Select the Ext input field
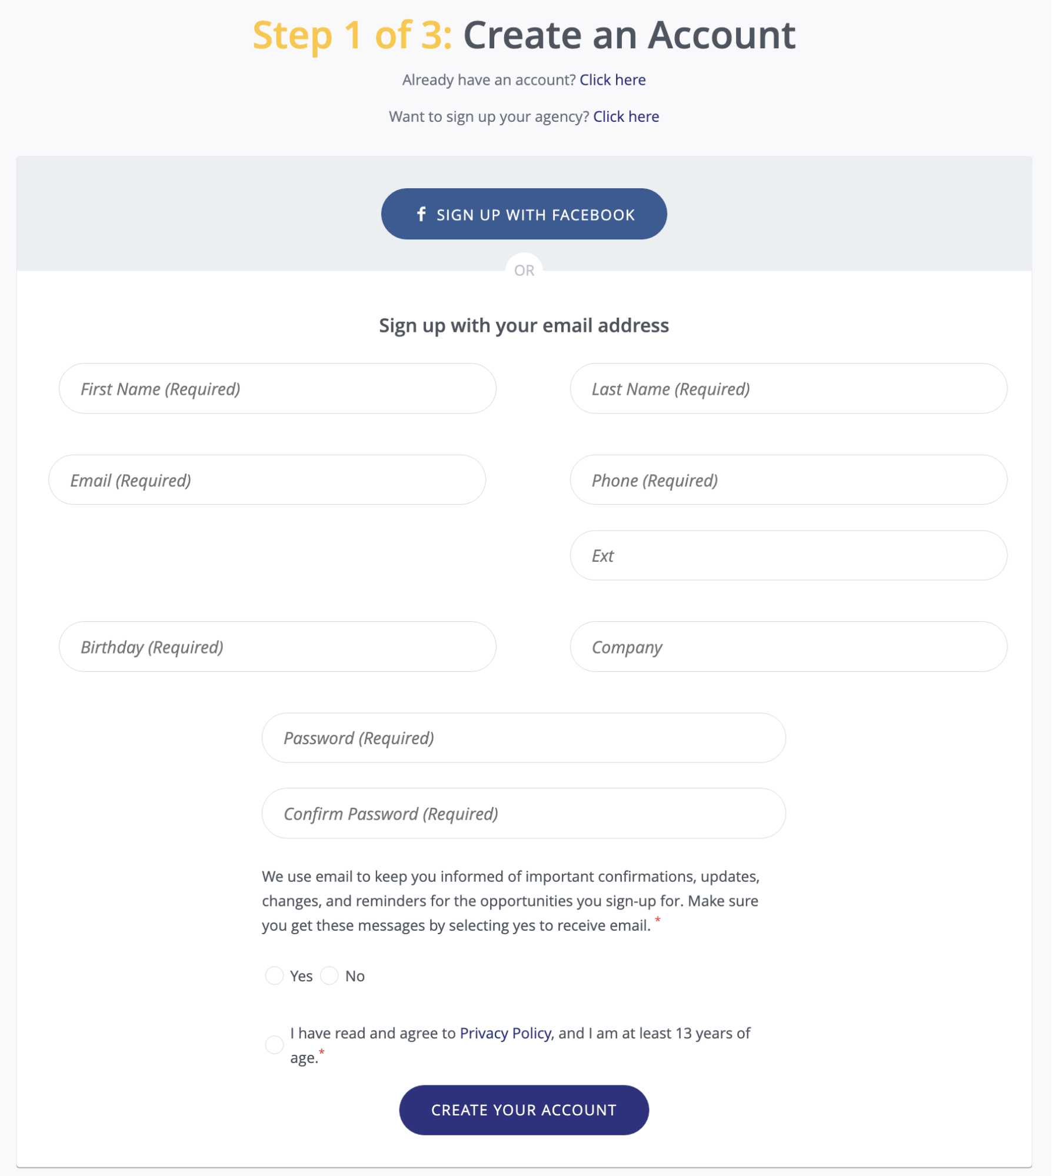The height and width of the screenshot is (1176, 1052). (x=788, y=555)
